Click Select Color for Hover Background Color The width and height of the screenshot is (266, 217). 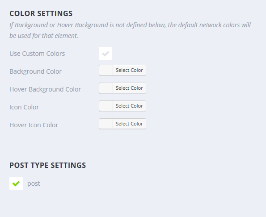tap(129, 88)
